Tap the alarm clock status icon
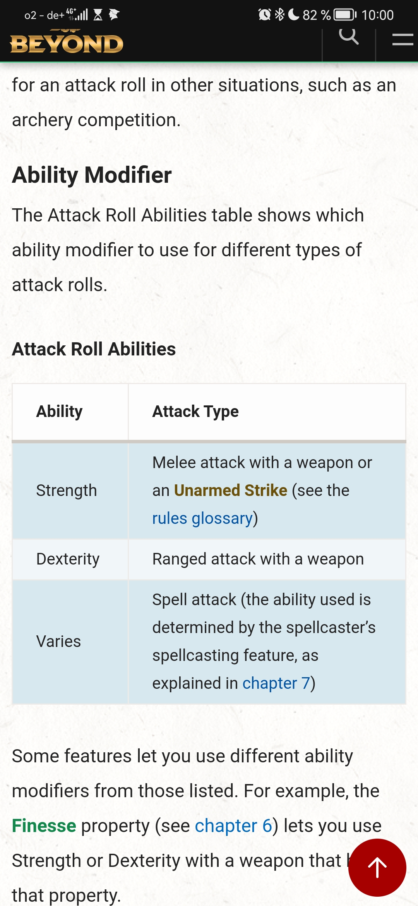 pos(264,15)
